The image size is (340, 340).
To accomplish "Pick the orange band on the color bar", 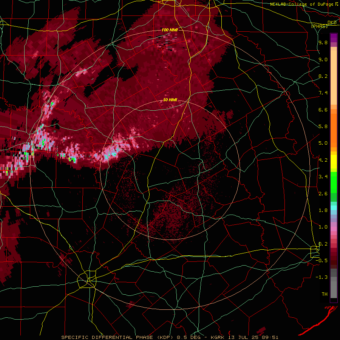I will tap(334, 130).
